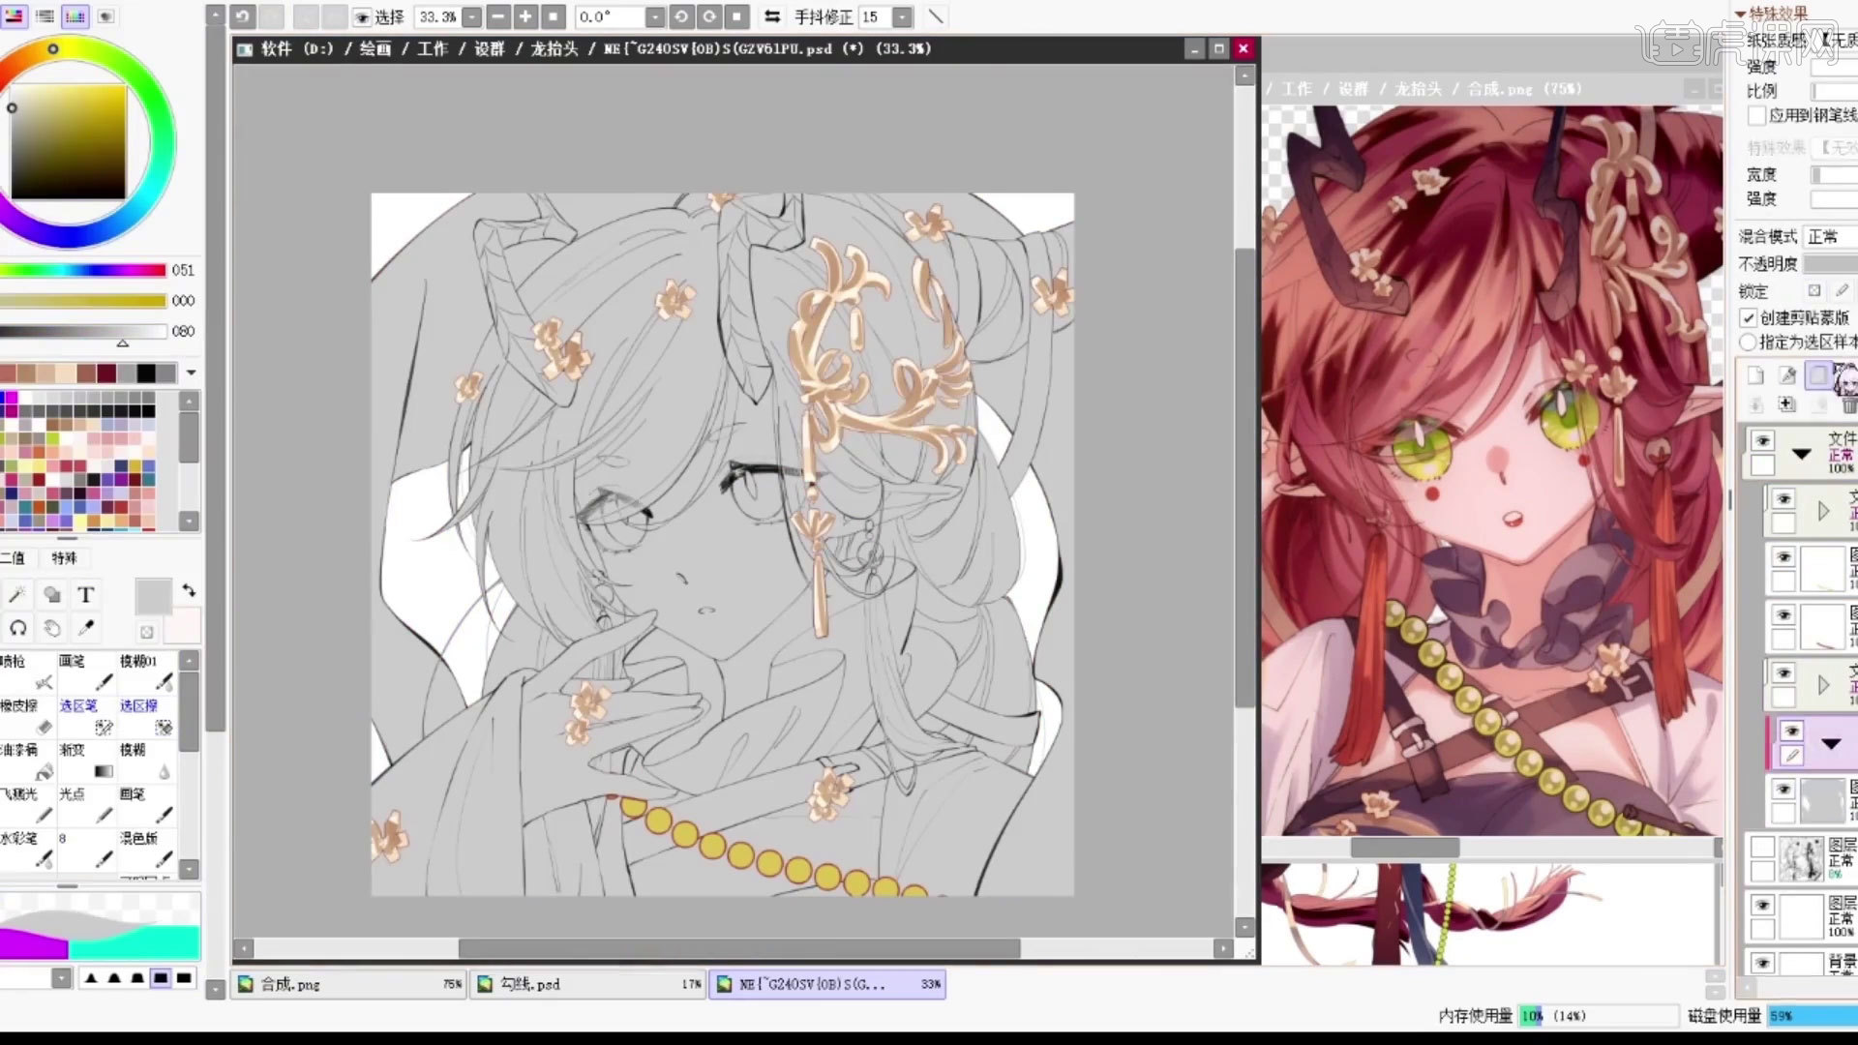The width and height of the screenshot is (1858, 1045).
Task: Toggle eye of highlighted pink folder layer
Action: [x=1792, y=731]
